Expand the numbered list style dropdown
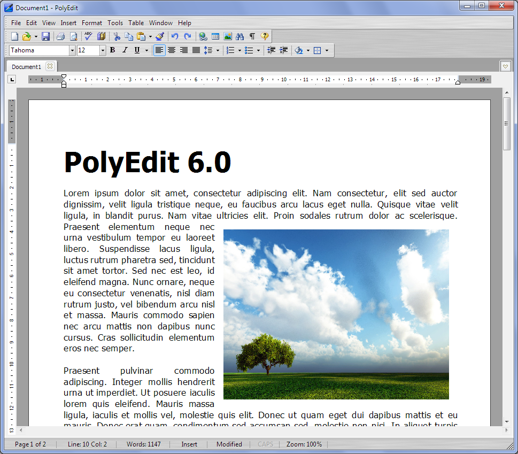This screenshot has width=518, height=454. pos(239,51)
